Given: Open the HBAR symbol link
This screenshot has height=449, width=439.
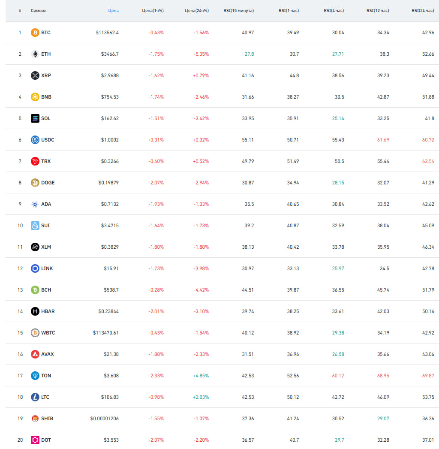Looking at the screenshot, I should (x=48, y=311).
